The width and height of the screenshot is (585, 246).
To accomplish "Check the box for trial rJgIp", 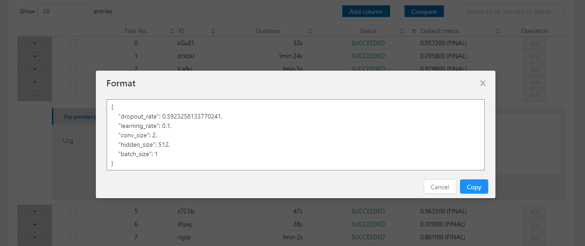I will pyautogui.click(x=73, y=237).
